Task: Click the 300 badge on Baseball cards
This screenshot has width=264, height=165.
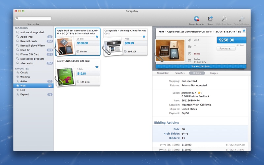Action: click(50, 41)
